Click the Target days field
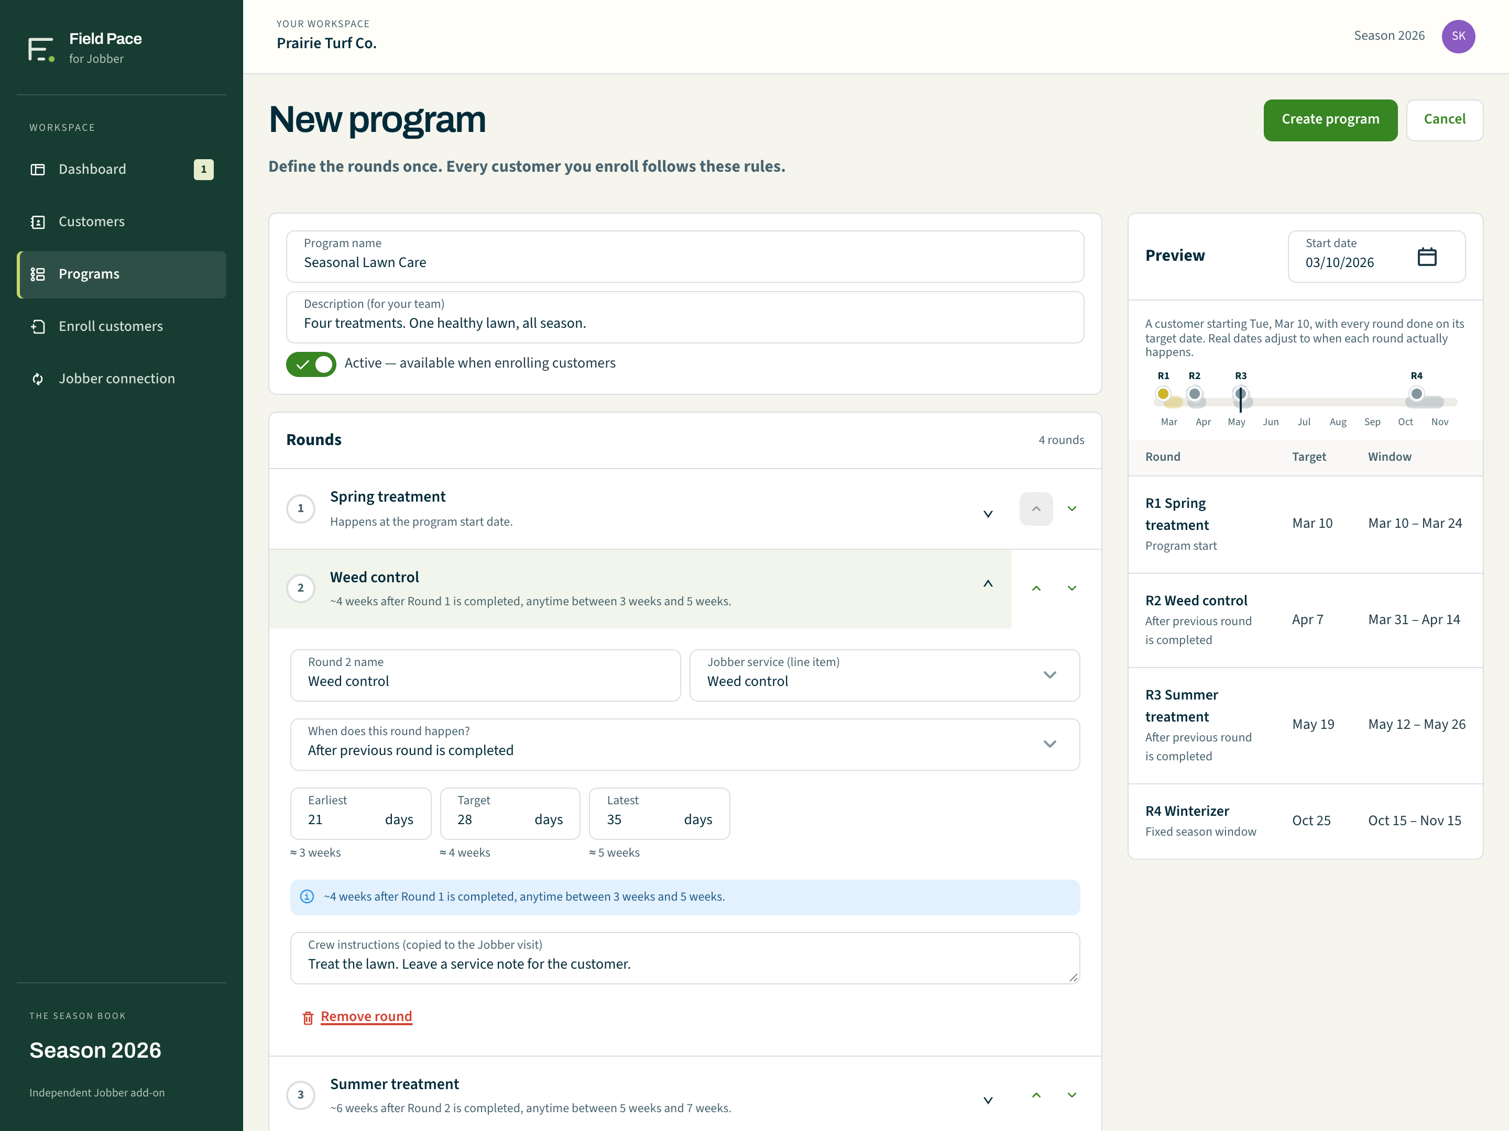 coord(510,813)
